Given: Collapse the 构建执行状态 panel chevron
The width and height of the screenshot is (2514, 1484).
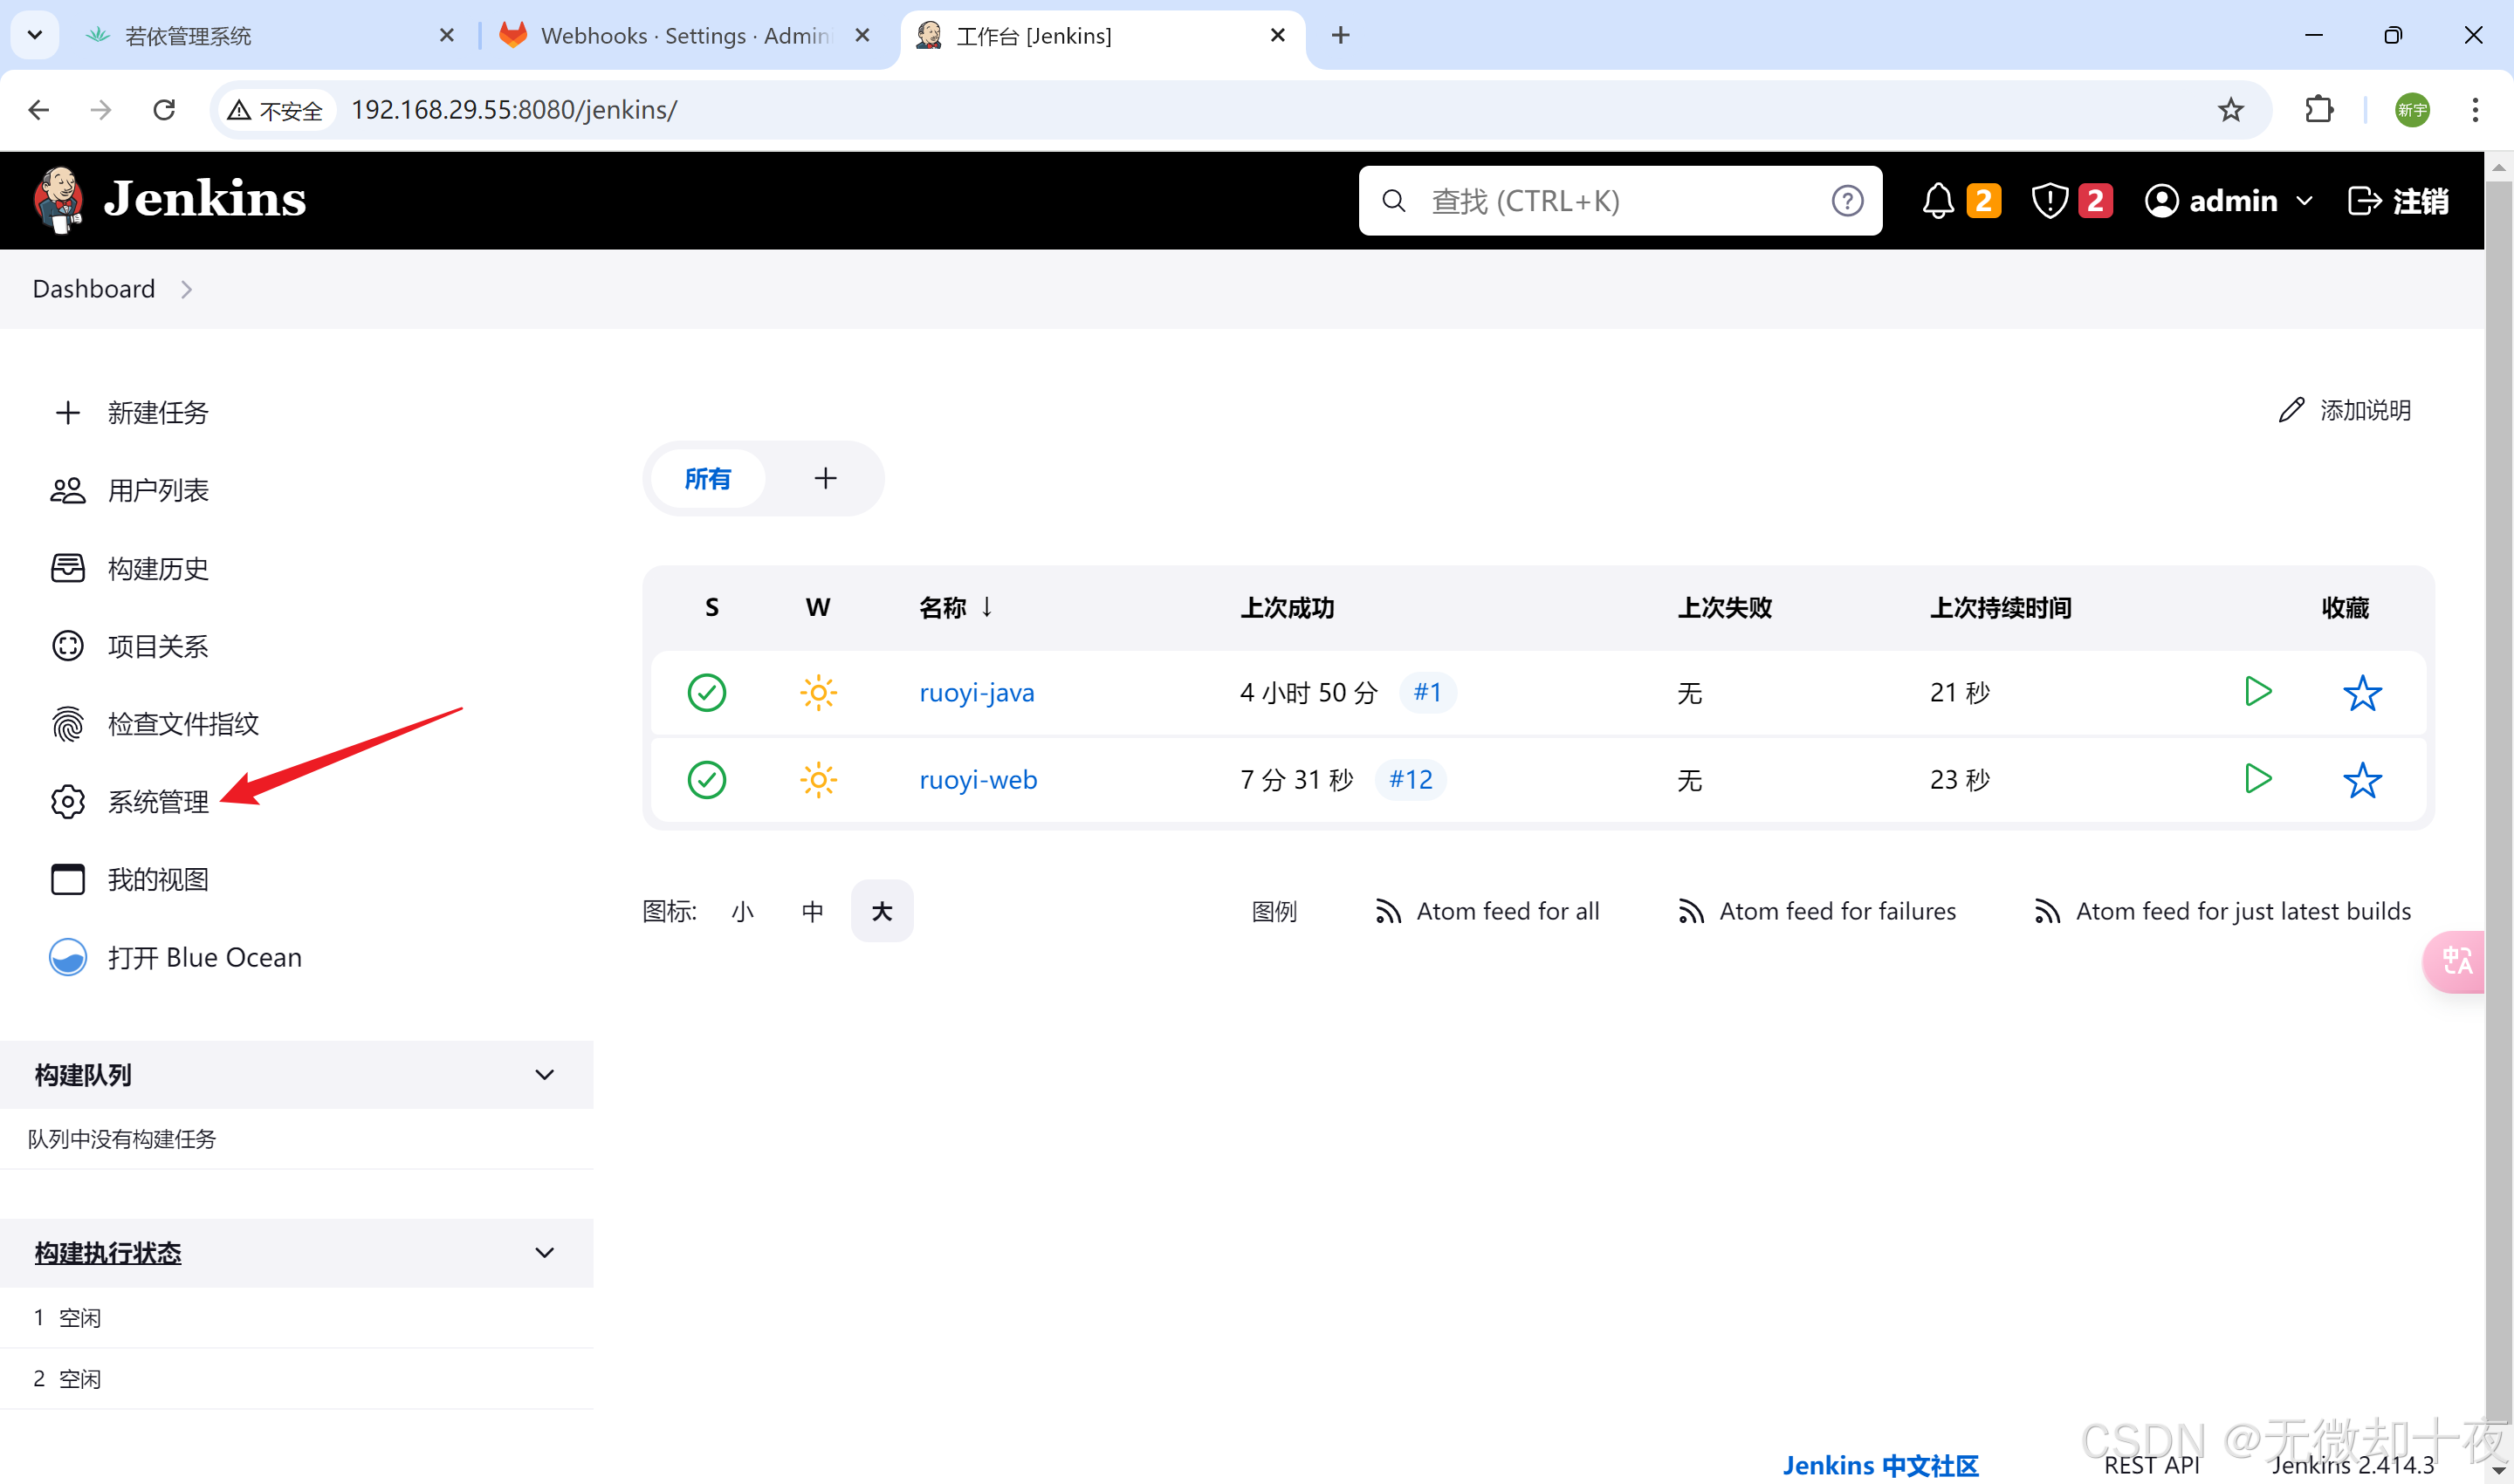Looking at the screenshot, I should tap(544, 1253).
